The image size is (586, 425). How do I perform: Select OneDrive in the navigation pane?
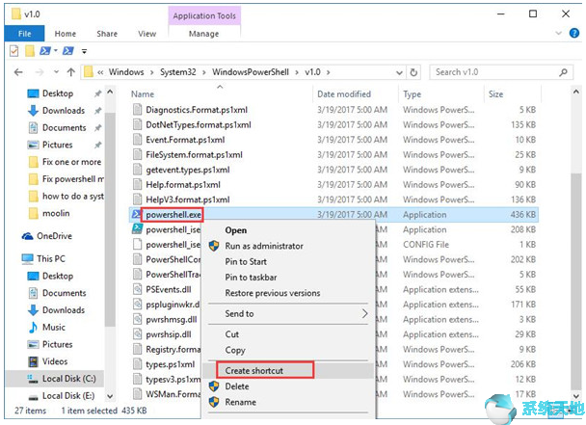(x=54, y=236)
